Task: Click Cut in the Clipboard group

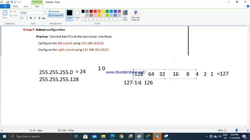Action: coord(13,11)
